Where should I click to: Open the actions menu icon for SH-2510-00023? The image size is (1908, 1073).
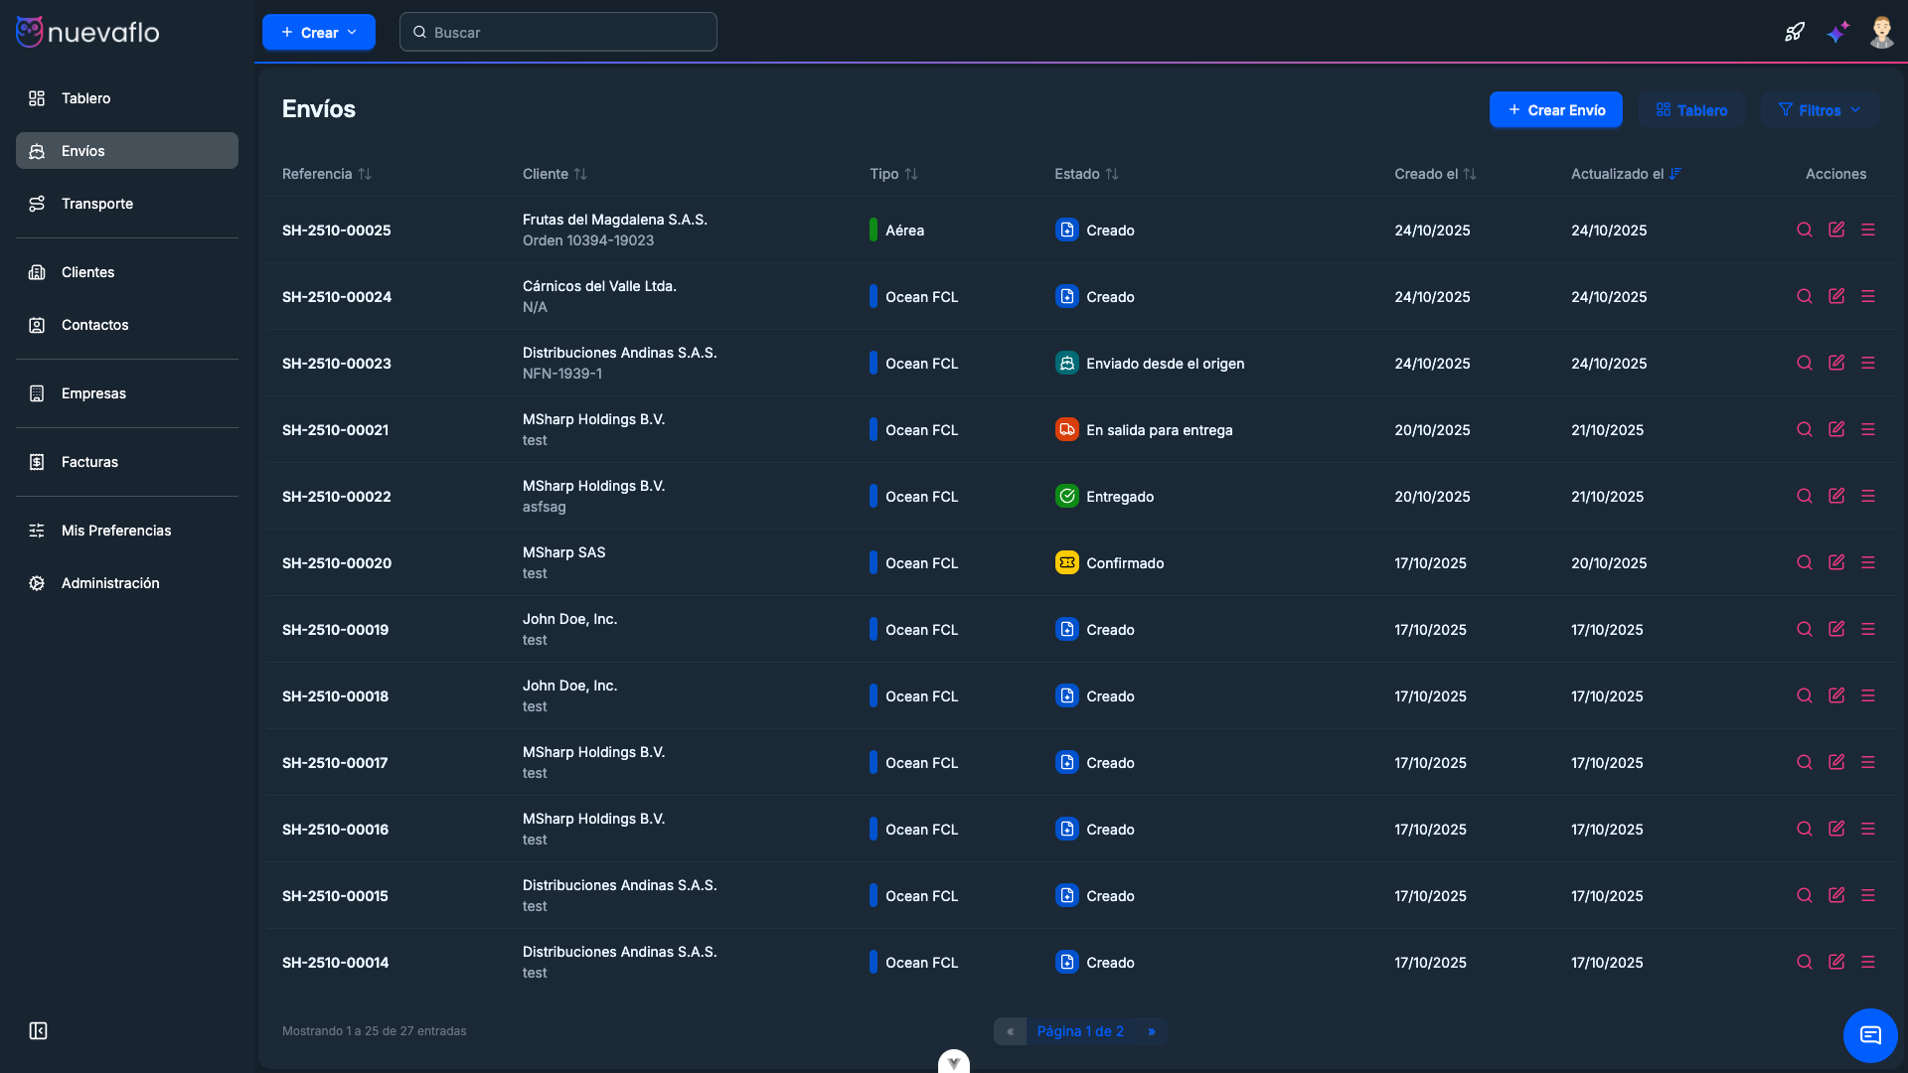pyautogui.click(x=1868, y=363)
